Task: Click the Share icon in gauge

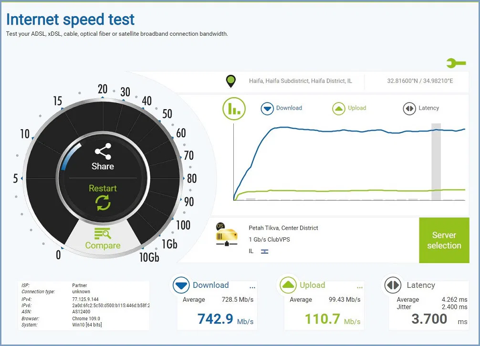Action: click(103, 152)
